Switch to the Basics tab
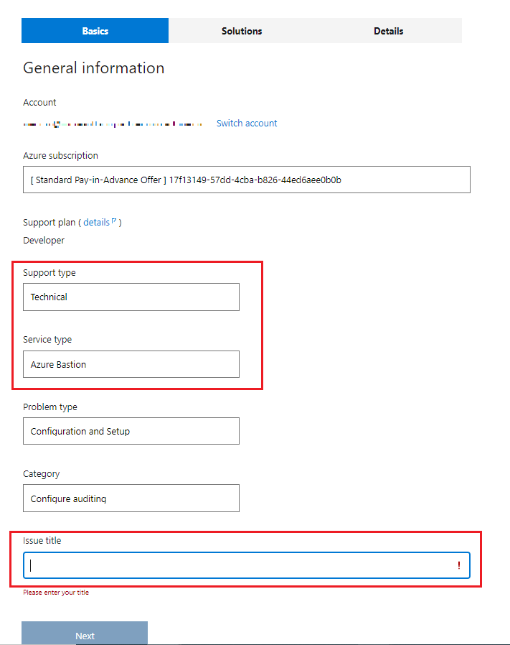 pyautogui.click(x=95, y=31)
